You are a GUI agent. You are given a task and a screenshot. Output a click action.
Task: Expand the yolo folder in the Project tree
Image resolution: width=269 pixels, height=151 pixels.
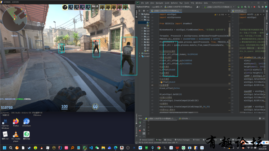point(142,36)
